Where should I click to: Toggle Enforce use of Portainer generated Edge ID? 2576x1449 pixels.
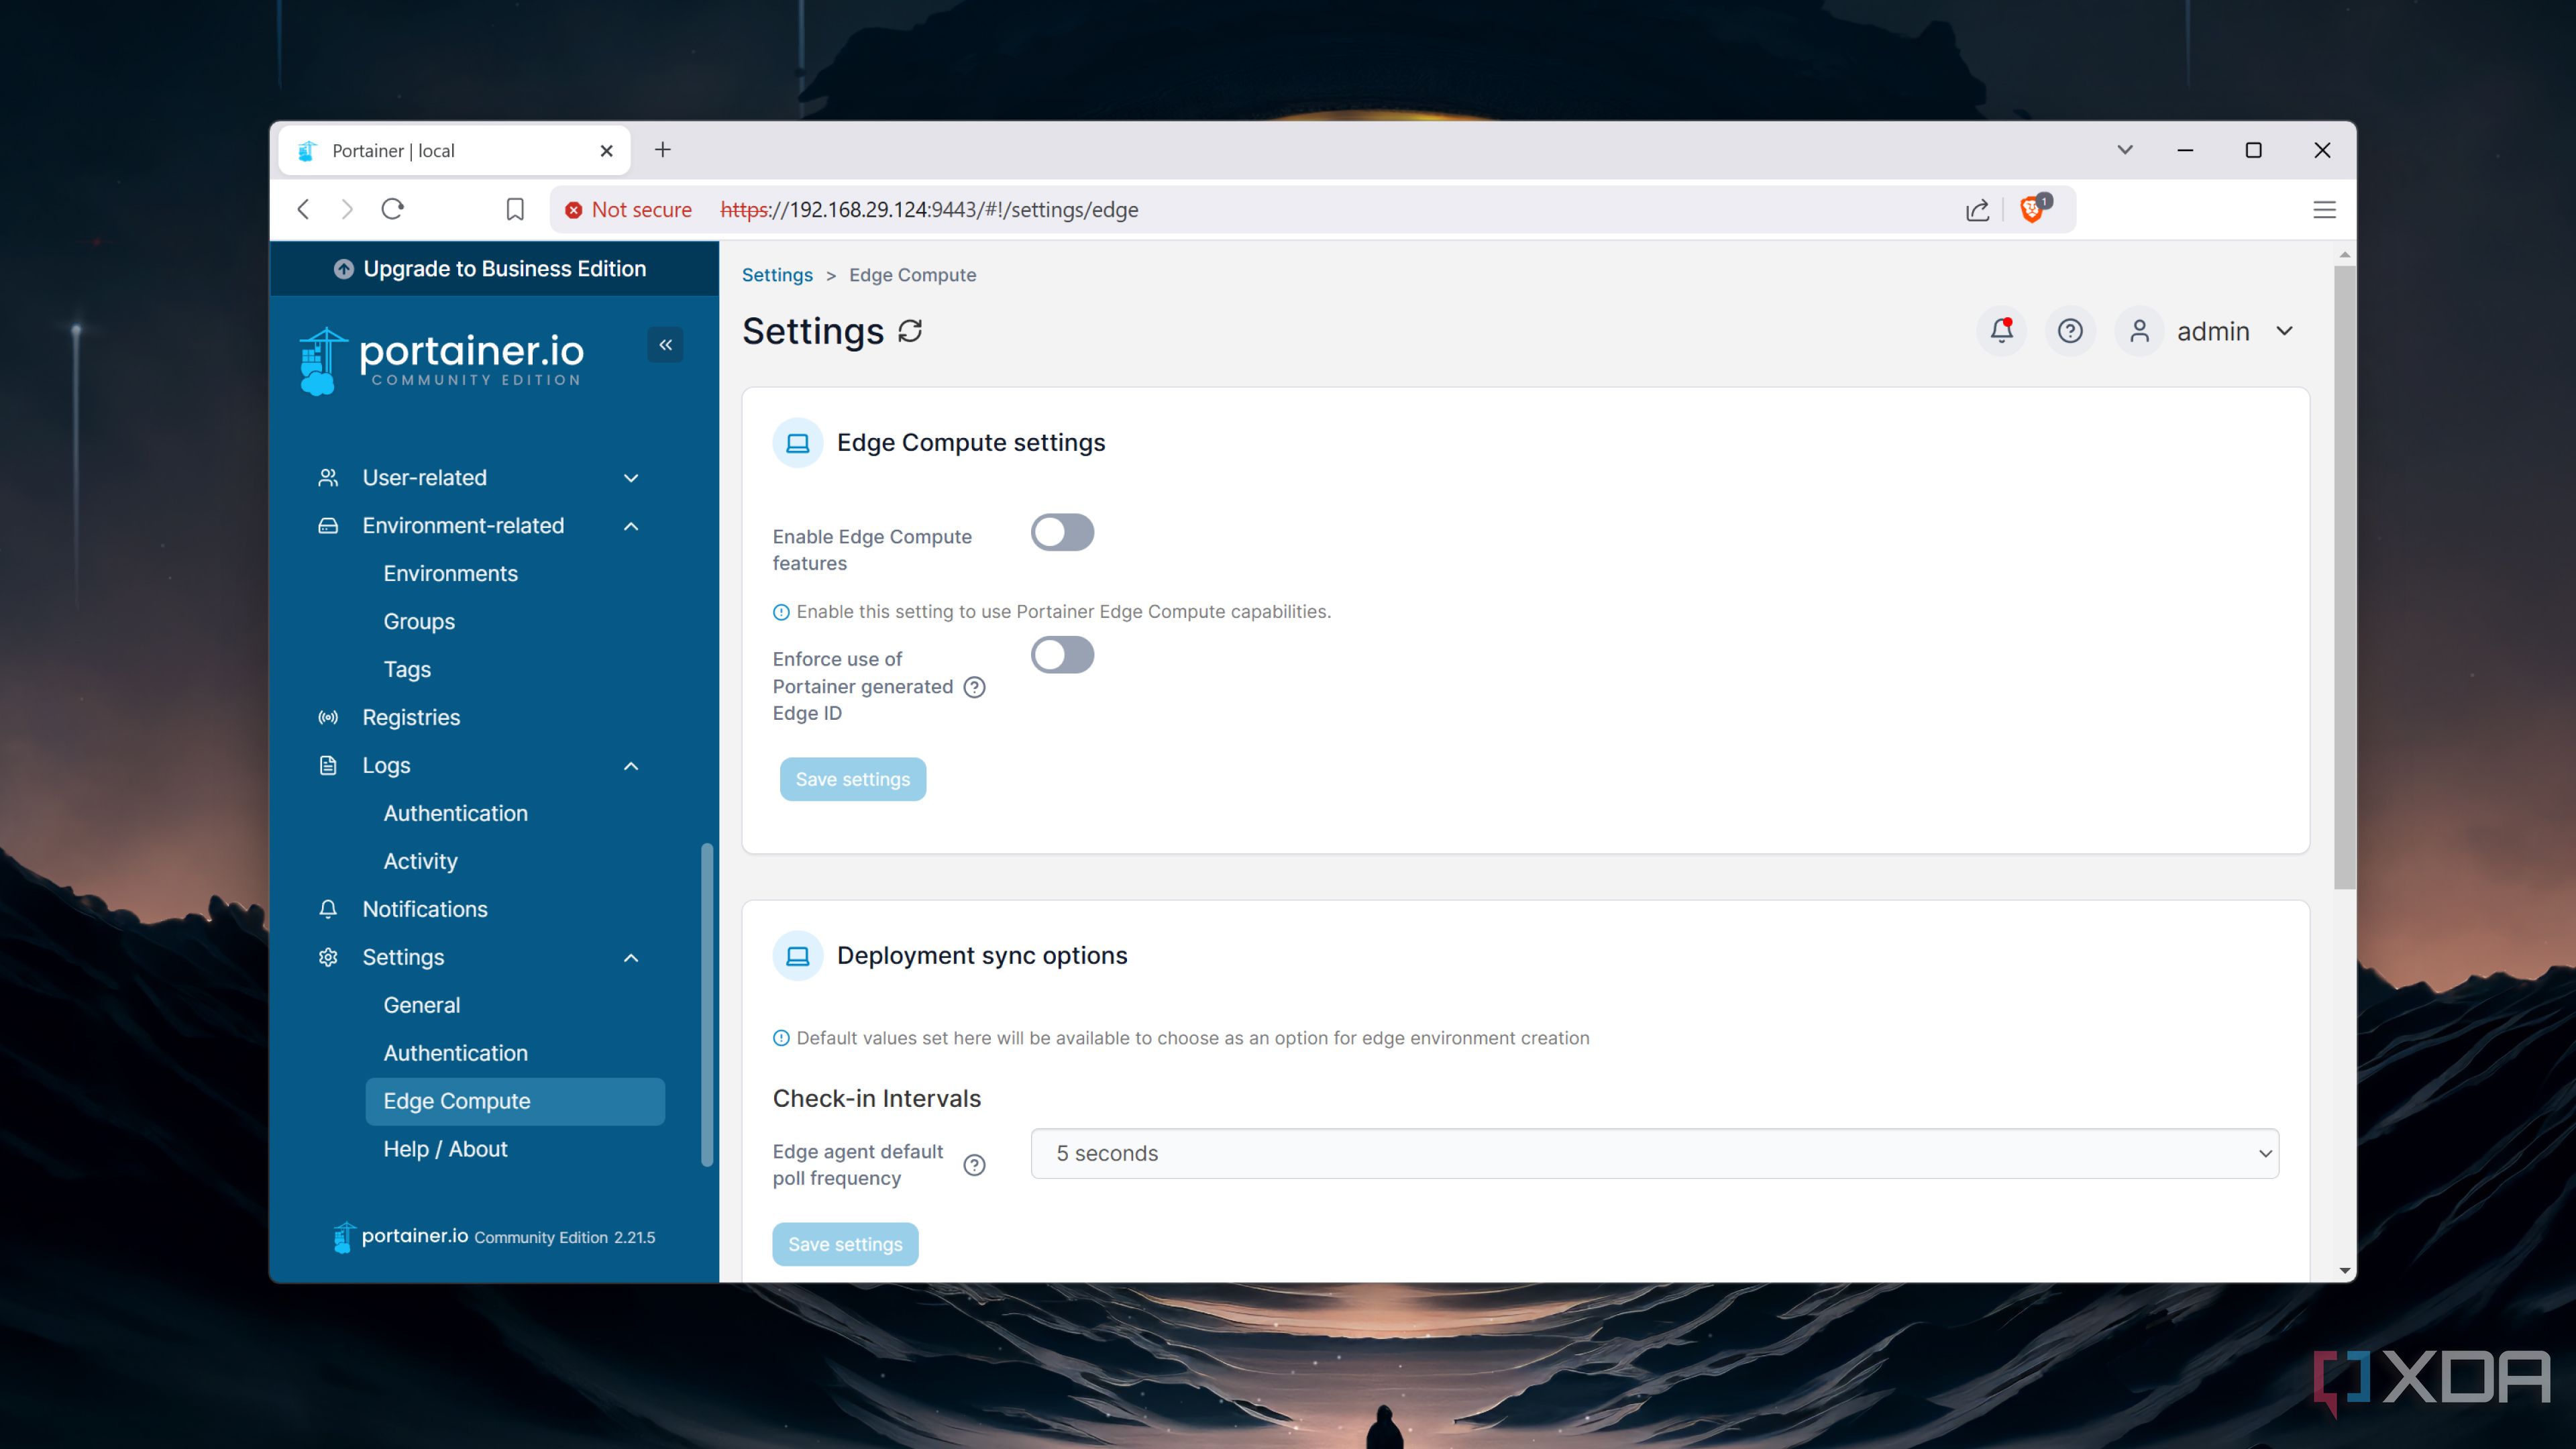point(1062,655)
